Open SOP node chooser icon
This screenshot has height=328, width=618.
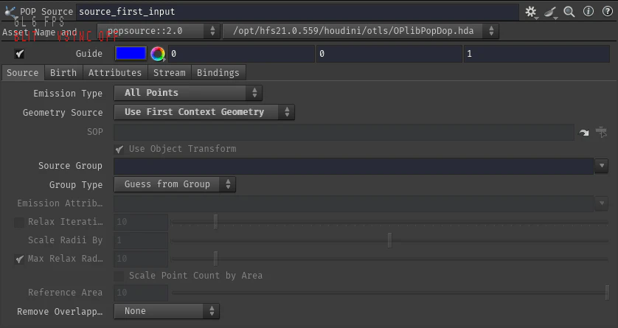tap(602, 132)
